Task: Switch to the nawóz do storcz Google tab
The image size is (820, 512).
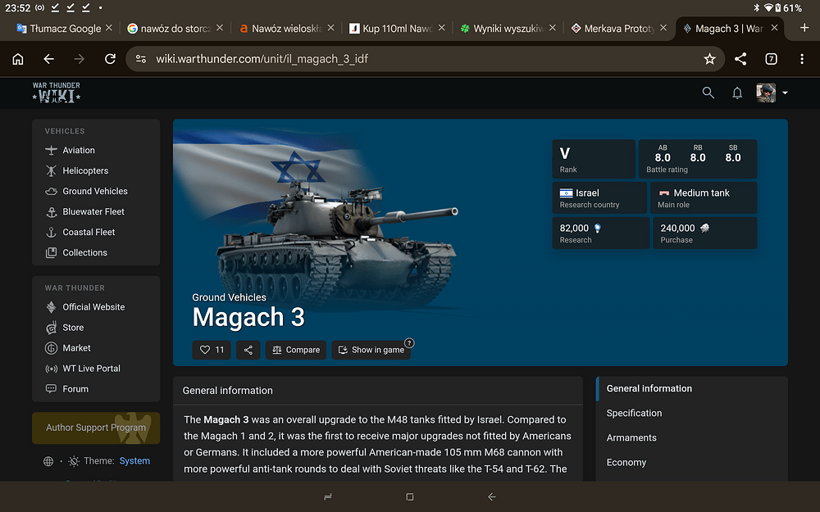Action: coord(170,28)
